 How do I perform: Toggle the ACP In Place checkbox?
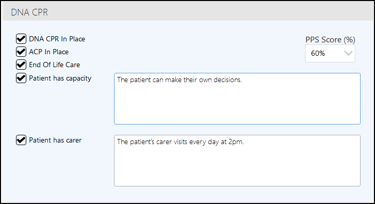click(21, 52)
